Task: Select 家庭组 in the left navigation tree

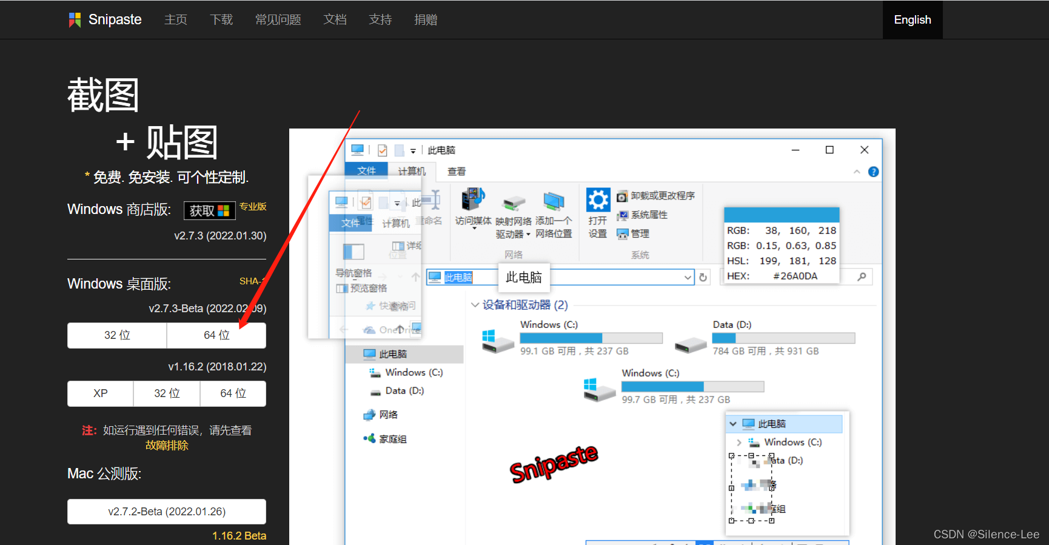Action: click(x=385, y=439)
